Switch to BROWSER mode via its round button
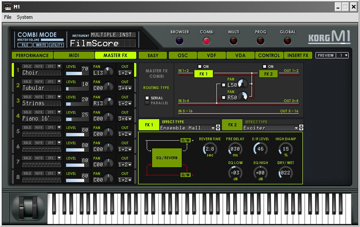The height and width of the screenshot is (227, 360). click(x=180, y=41)
